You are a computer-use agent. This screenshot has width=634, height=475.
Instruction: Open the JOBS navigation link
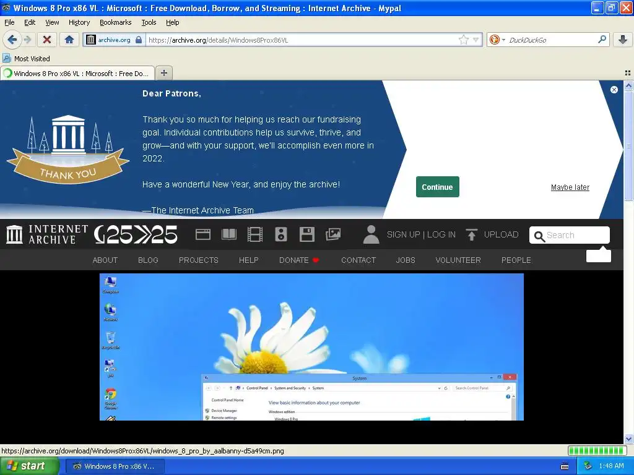pyautogui.click(x=406, y=260)
